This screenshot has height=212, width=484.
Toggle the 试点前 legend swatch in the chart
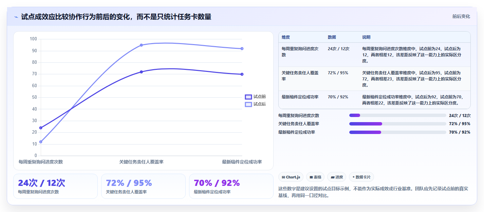click(248, 97)
